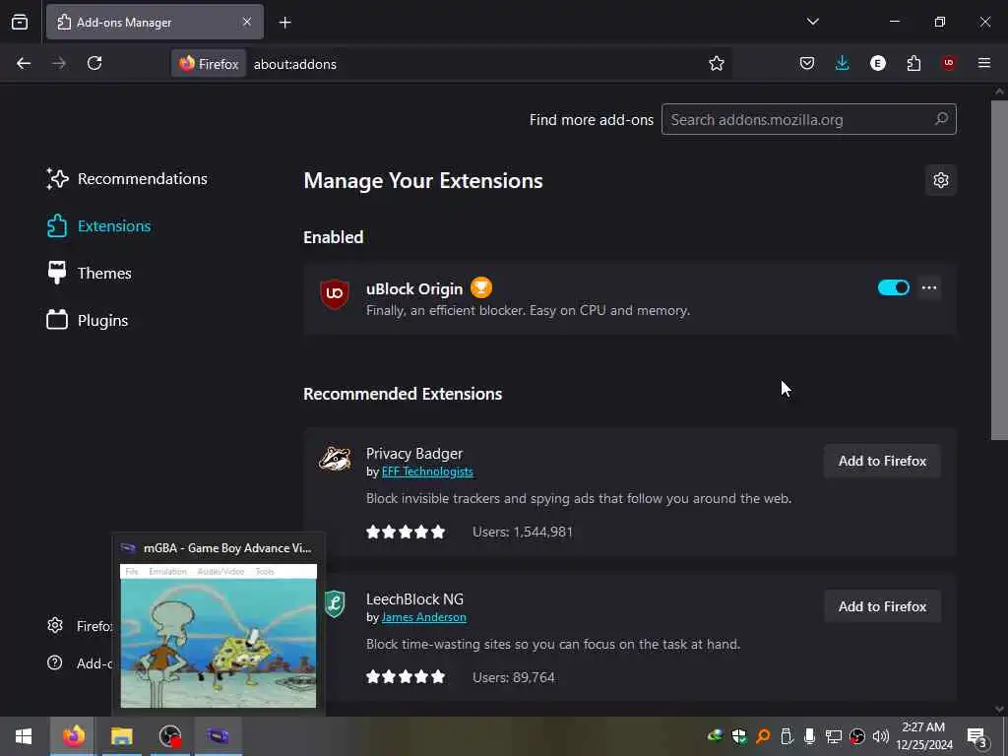The height and width of the screenshot is (756, 1008).
Task: Click the Privacy Badger star rating
Action: point(406,532)
